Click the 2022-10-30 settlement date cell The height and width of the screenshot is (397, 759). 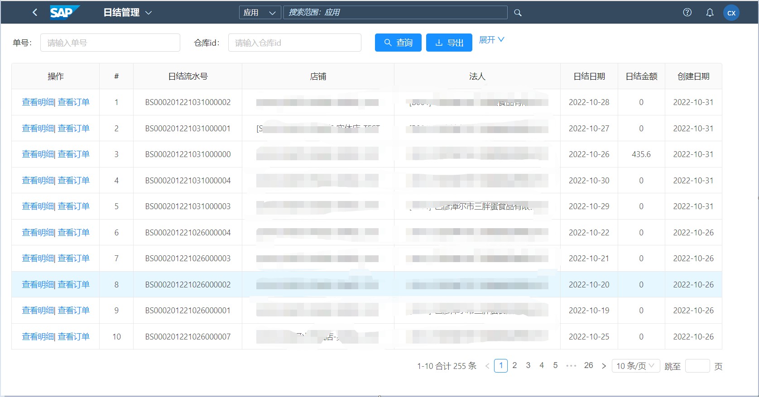(589, 181)
